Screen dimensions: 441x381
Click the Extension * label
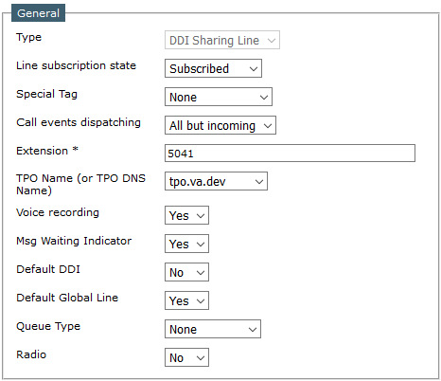(x=47, y=151)
